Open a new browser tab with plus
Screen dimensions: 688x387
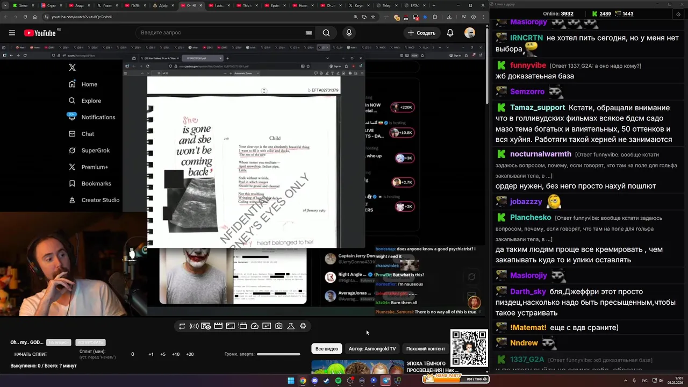pos(434,5)
